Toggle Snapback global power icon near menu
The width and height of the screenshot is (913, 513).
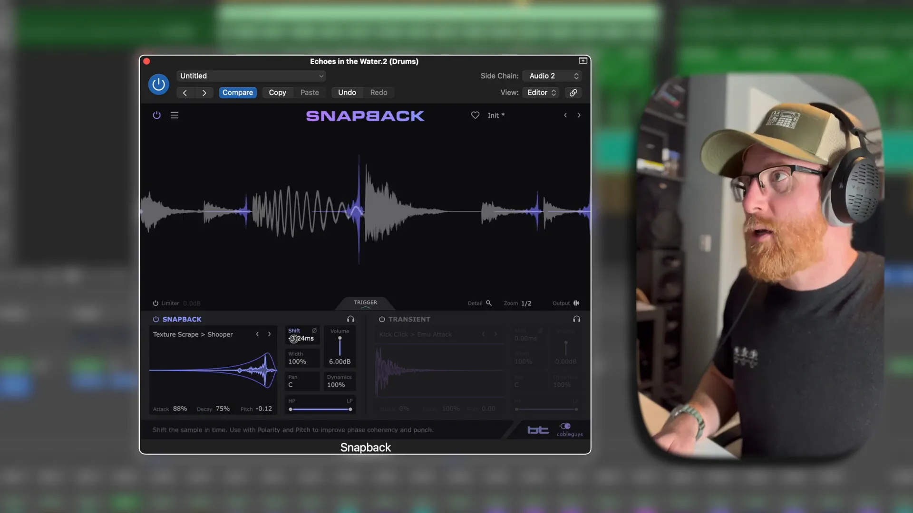156,115
